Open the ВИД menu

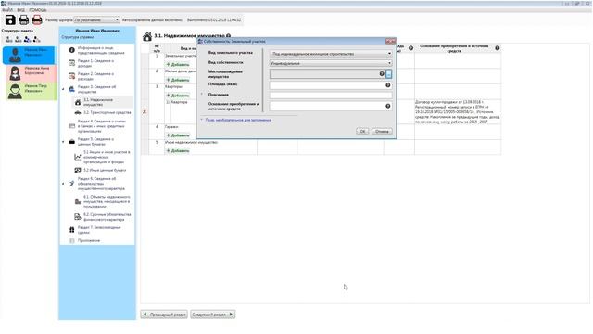20,10
